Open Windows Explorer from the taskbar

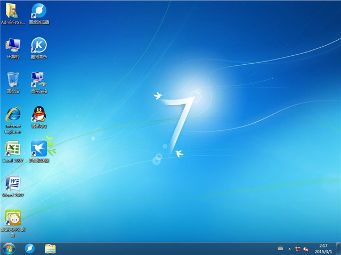tap(50, 249)
